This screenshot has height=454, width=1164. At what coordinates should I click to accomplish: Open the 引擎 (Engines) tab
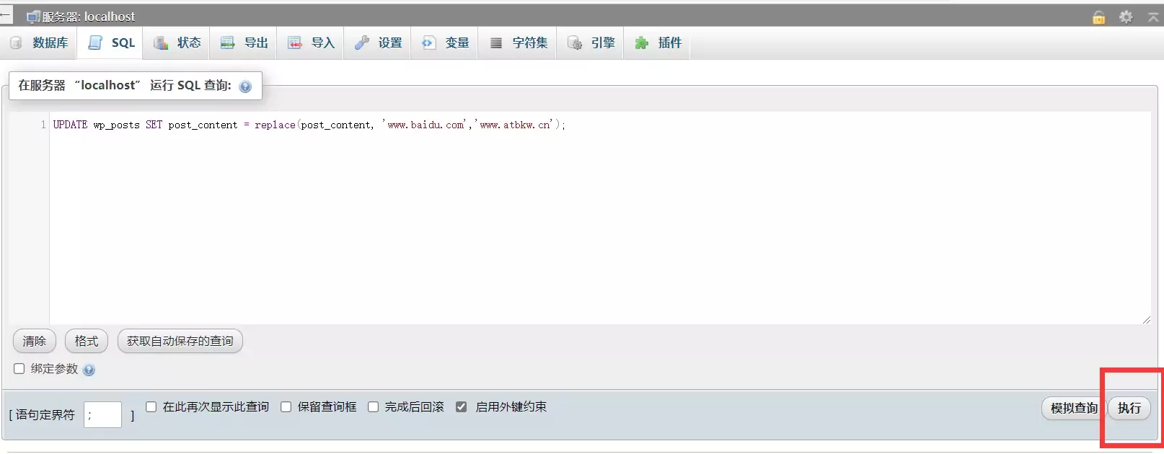pyautogui.click(x=591, y=43)
